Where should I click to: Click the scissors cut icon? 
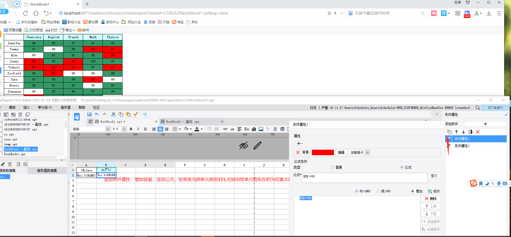[x=113, y=114]
